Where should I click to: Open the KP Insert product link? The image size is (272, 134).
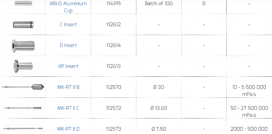tap(68, 66)
